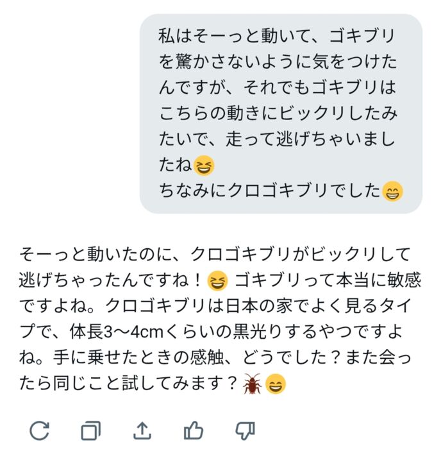This screenshot has height=460, width=441.
Task: Click the cockroach emoji in the reply
Action: (x=252, y=384)
